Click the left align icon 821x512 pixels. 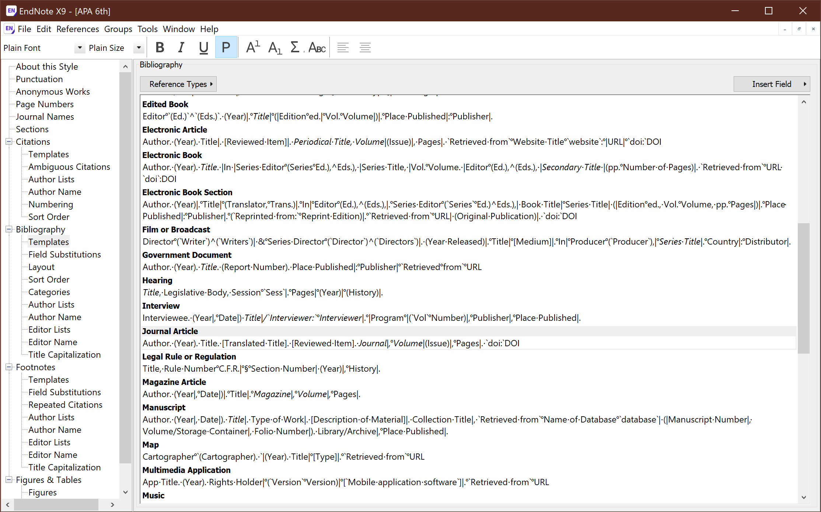[343, 48]
